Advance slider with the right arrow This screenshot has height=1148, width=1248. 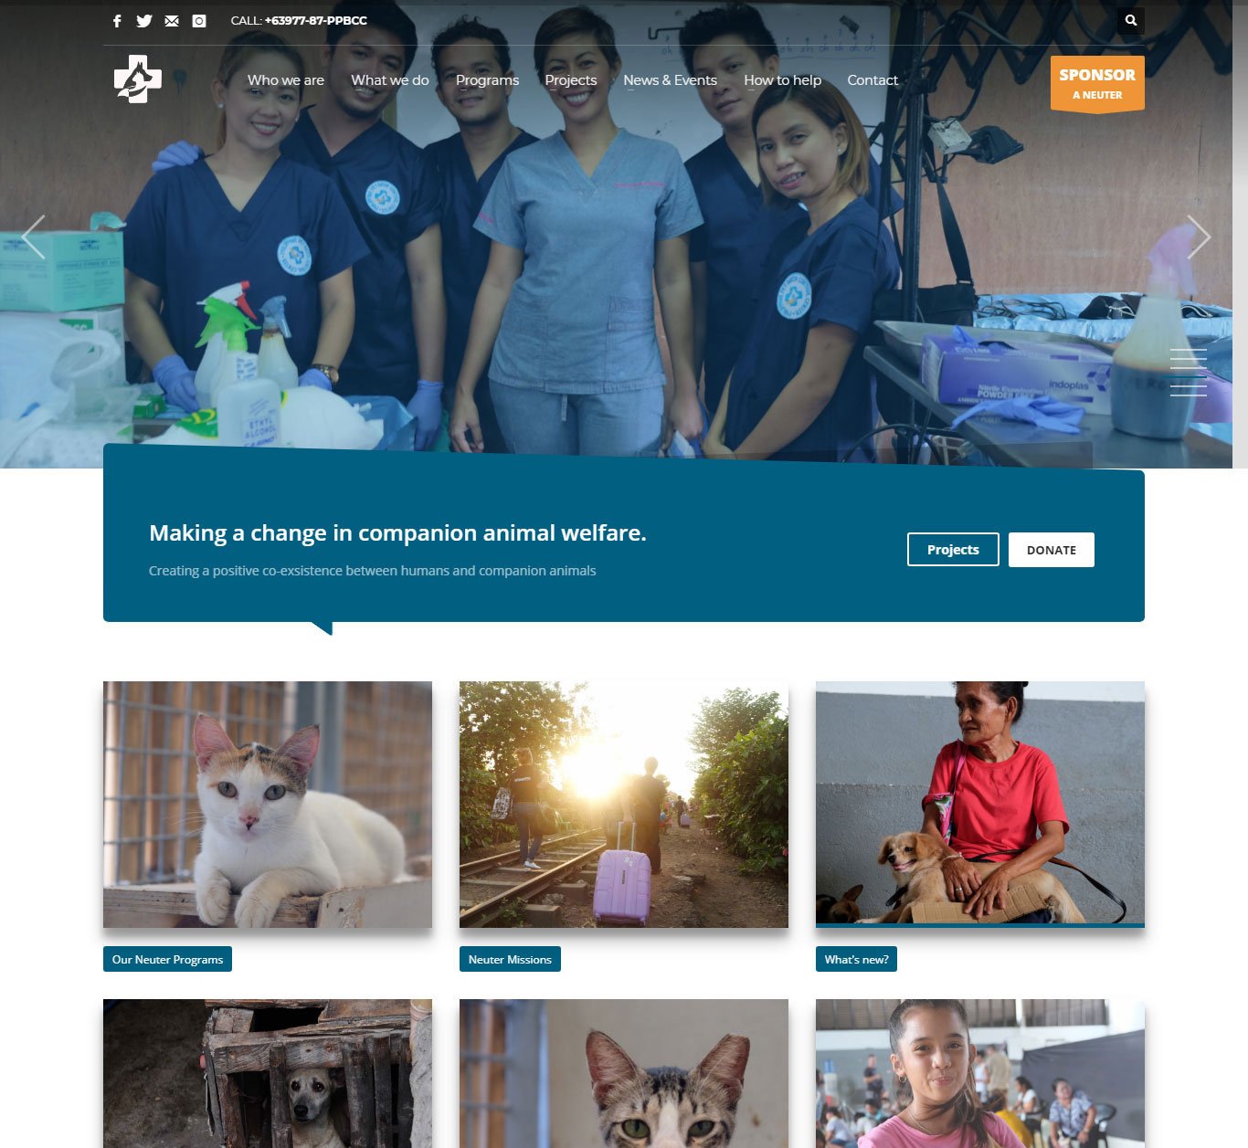click(x=1199, y=237)
